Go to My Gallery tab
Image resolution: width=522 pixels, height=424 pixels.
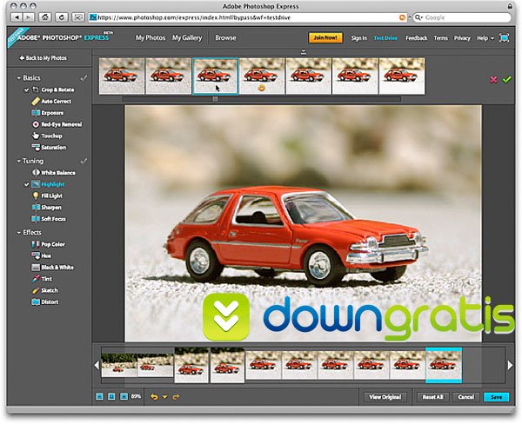188,38
